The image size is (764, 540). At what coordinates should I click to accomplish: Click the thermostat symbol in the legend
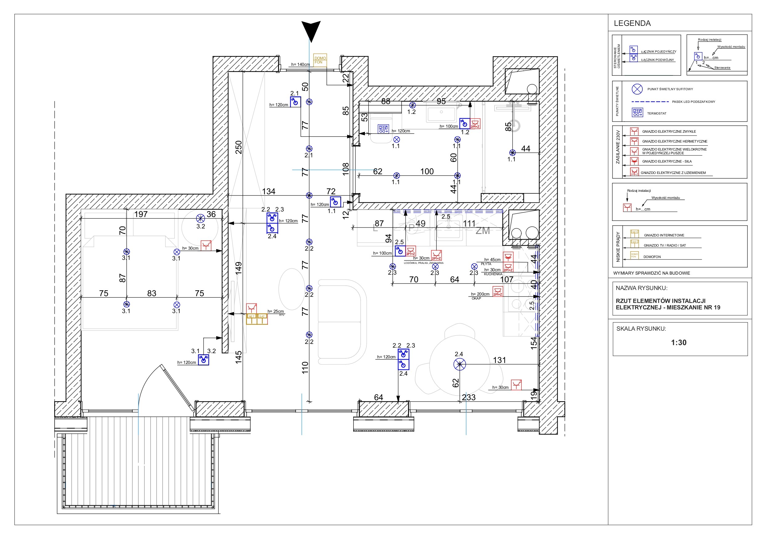click(x=637, y=112)
